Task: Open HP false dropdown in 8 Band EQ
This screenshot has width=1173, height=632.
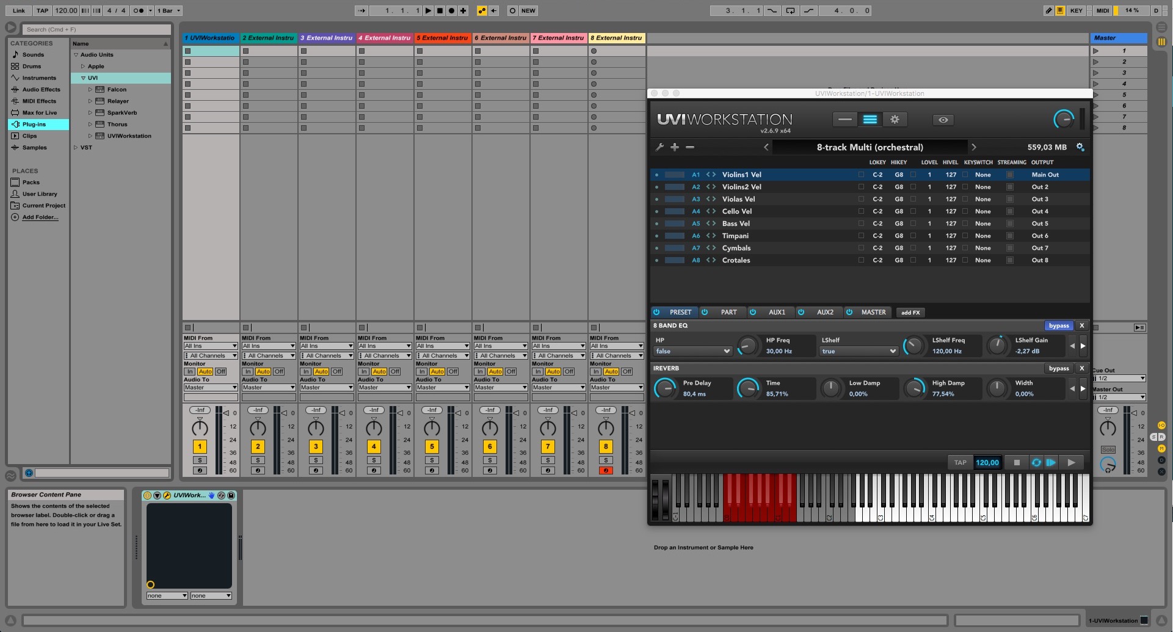Action: coord(692,351)
